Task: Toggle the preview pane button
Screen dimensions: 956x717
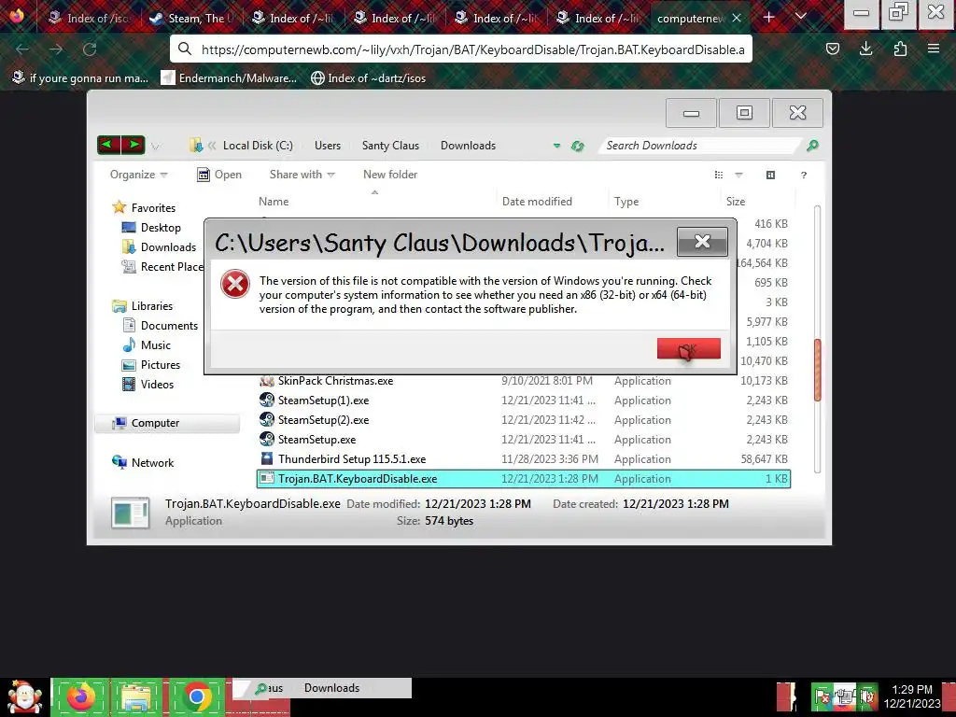Action: click(770, 175)
